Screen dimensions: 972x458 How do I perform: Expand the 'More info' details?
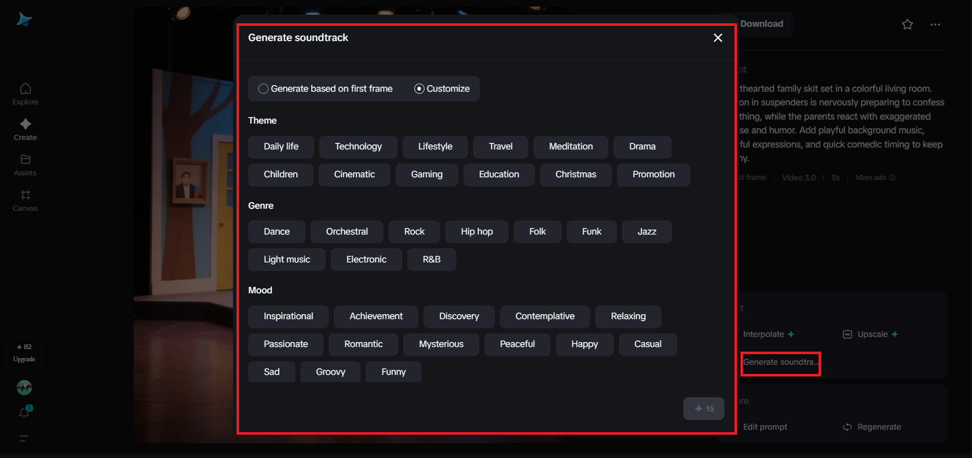coord(875,178)
